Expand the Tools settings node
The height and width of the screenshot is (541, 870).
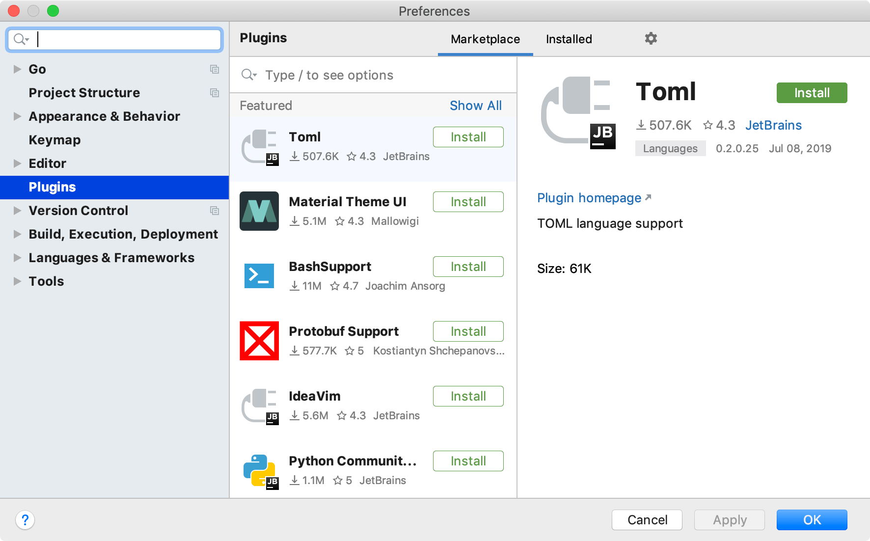[17, 281]
